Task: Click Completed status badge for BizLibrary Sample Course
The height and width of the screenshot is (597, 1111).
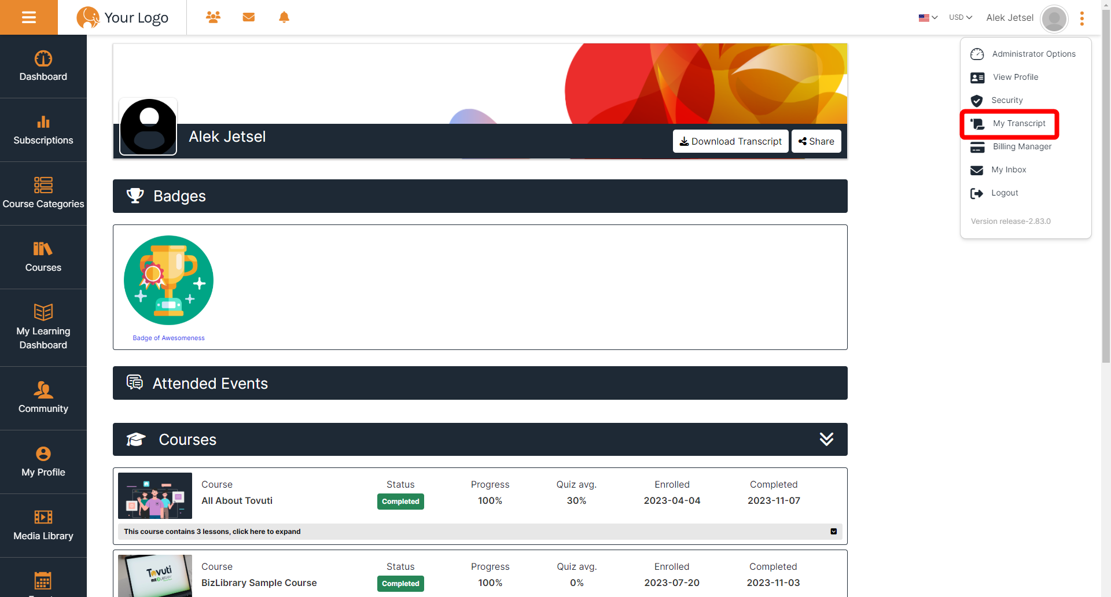Action: coord(400,584)
